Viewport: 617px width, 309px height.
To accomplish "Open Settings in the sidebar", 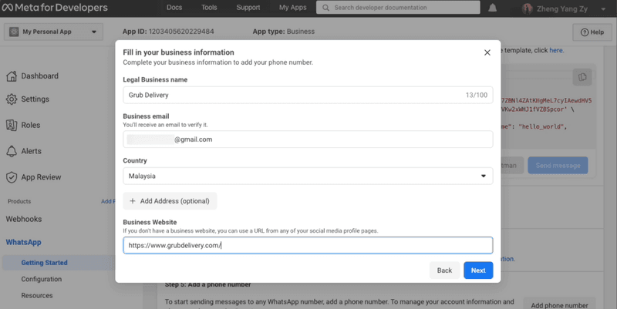I will pos(35,99).
